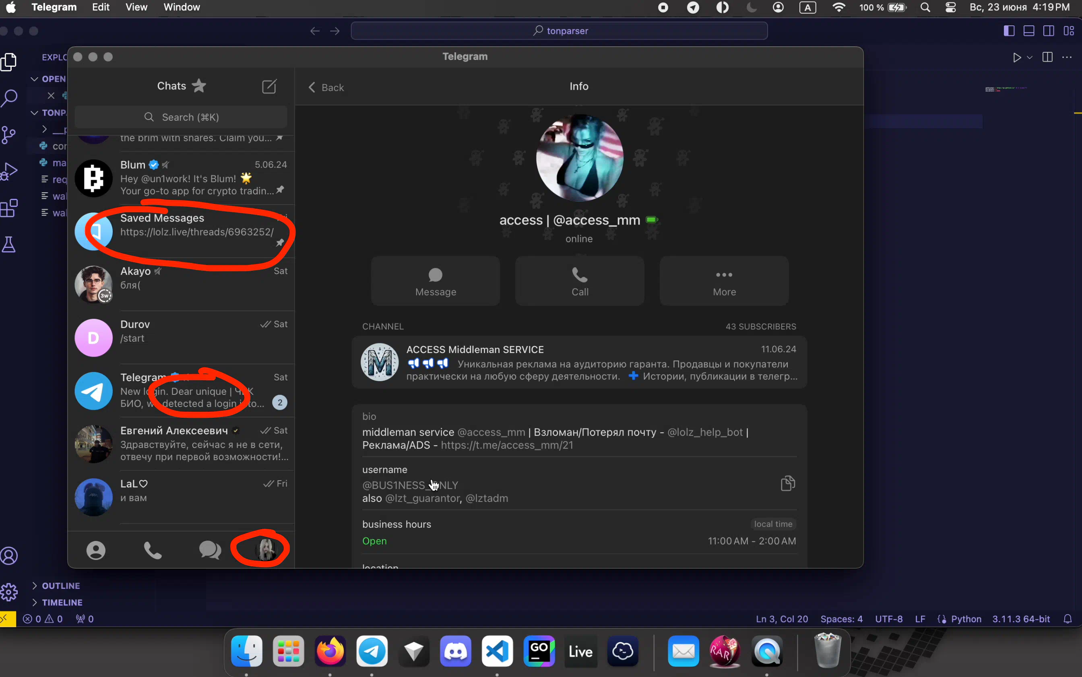
Task: Click Telegram search field
Action: pyautogui.click(x=181, y=117)
